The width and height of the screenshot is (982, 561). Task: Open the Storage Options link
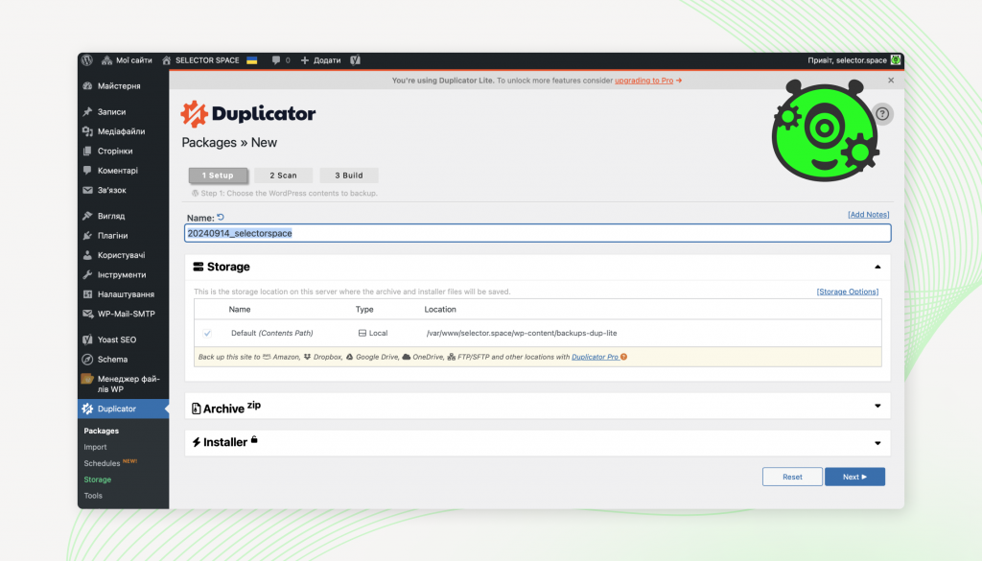pyautogui.click(x=848, y=292)
